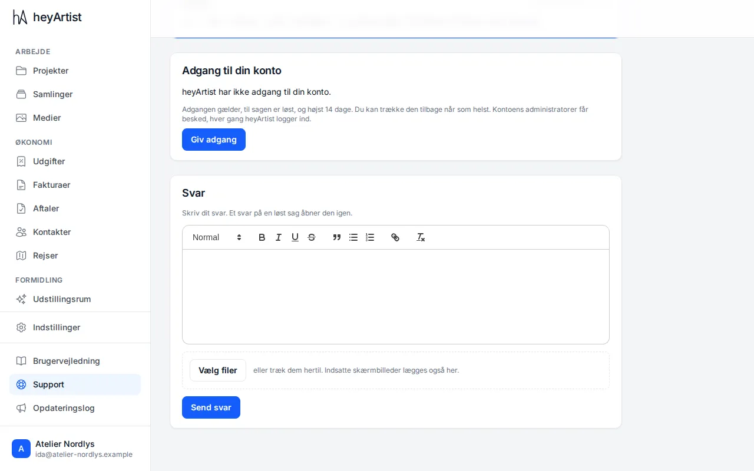The image size is (754, 471).
Task: Click the Giv adgang button
Action: point(214,140)
